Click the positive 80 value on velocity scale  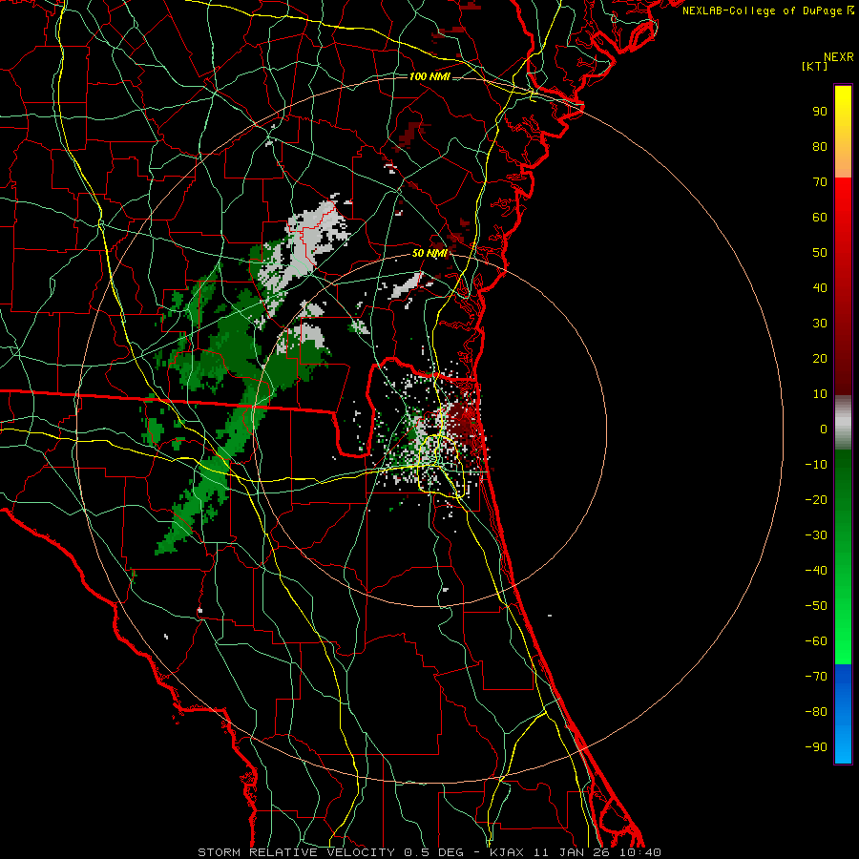click(x=820, y=147)
